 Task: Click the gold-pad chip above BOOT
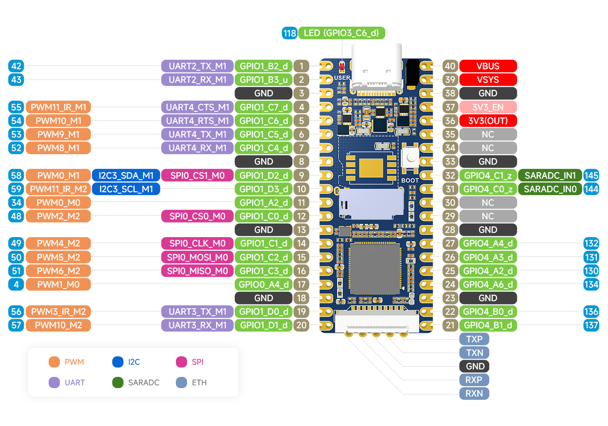point(370,168)
